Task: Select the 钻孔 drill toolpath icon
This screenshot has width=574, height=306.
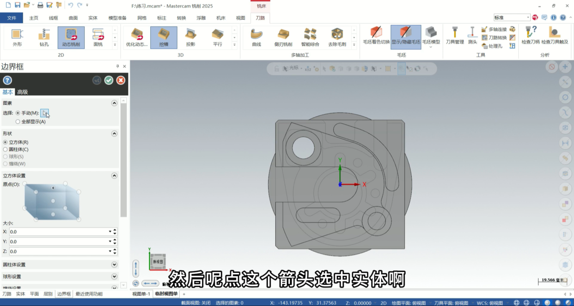Action: click(44, 38)
